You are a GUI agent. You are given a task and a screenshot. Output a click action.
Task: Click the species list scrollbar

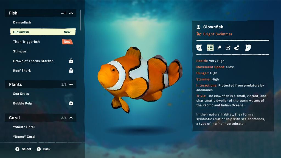(x=80, y=20)
